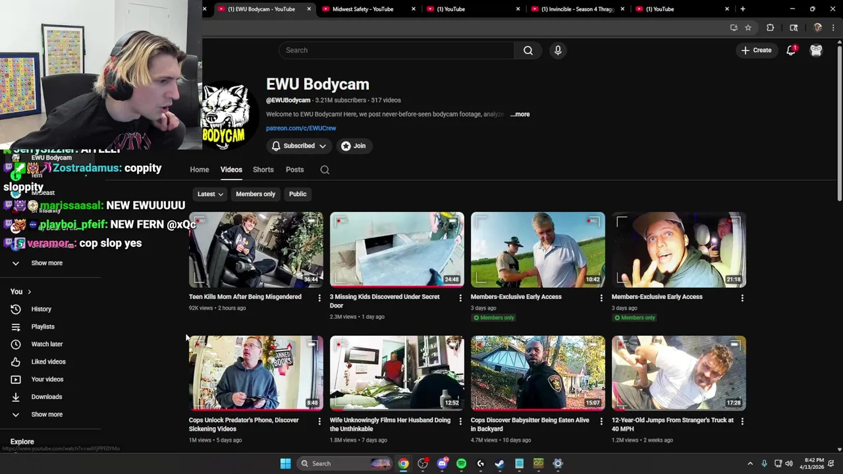Open options for Wife Unknowingly Films video

click(x=460, y=421)
